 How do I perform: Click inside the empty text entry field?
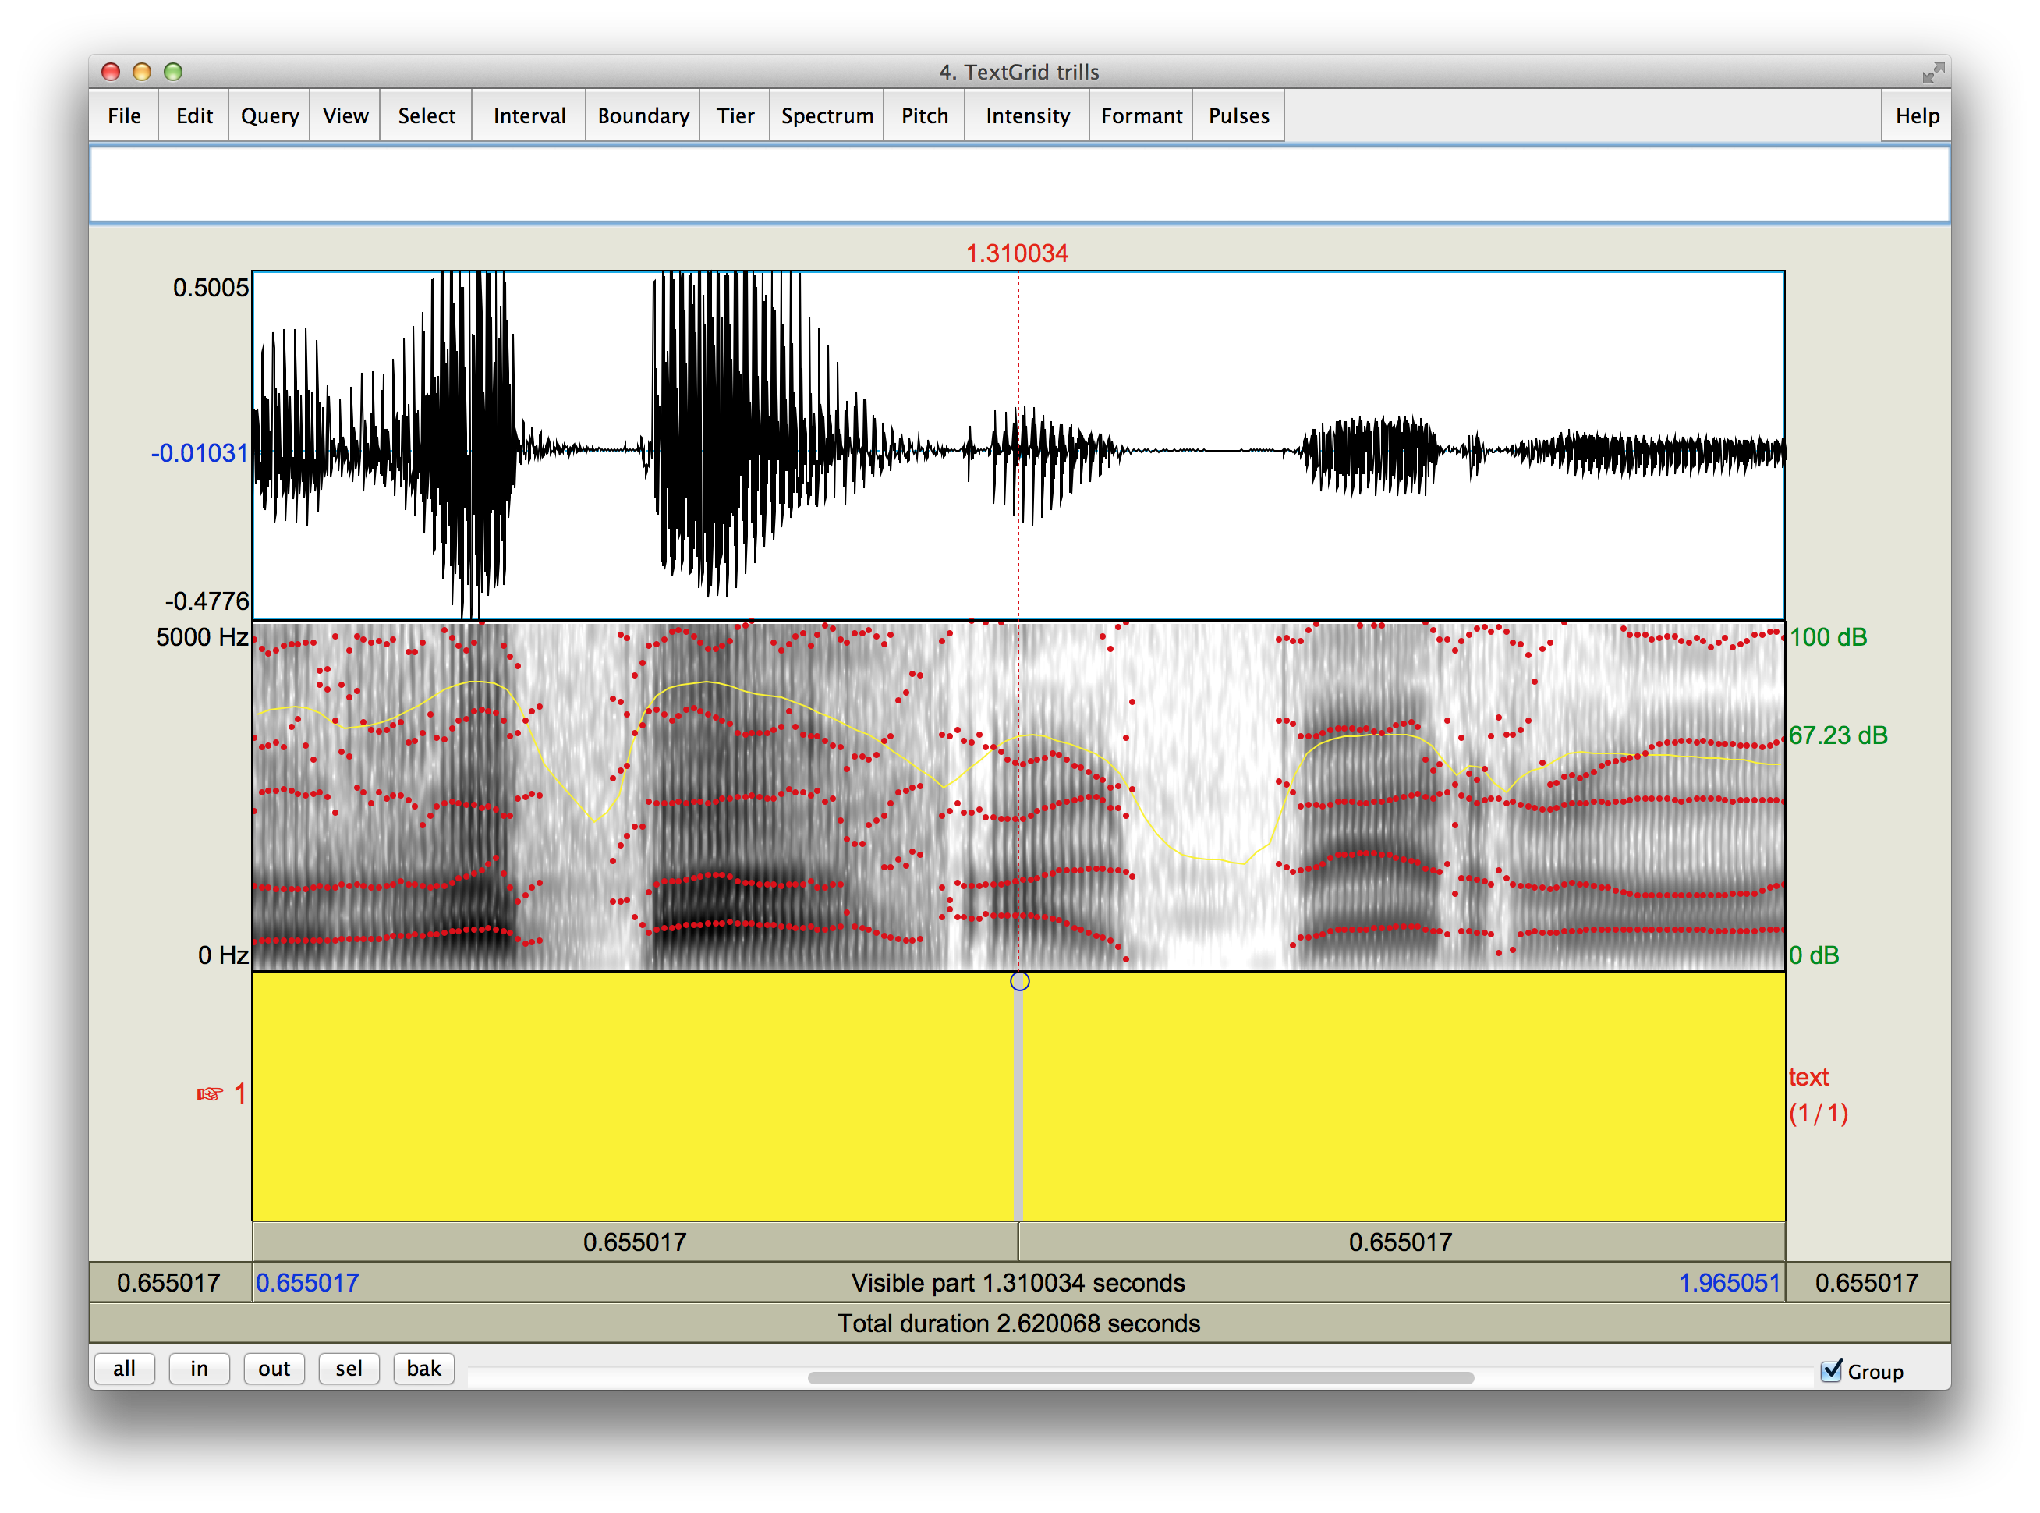click(1019, 184)
